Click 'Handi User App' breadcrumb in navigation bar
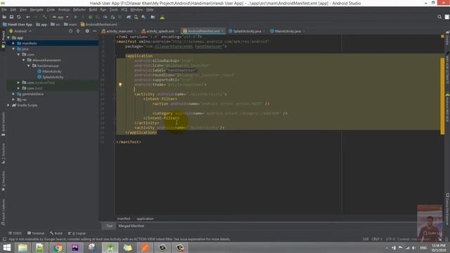The width and height of the screenshot is (450, 253). pos(18,25)
